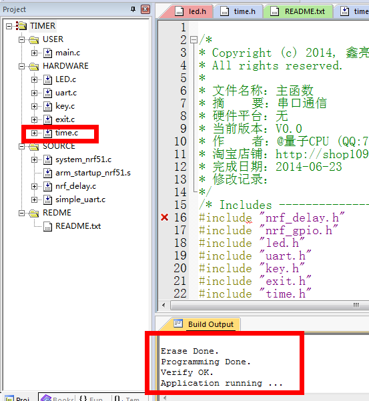Select README.txt document icon in tree

[47, 227]
